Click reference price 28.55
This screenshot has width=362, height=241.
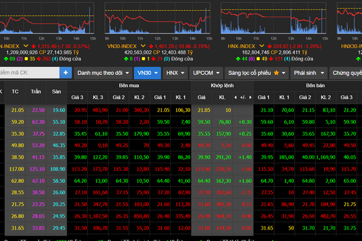(x=17, y=193)
